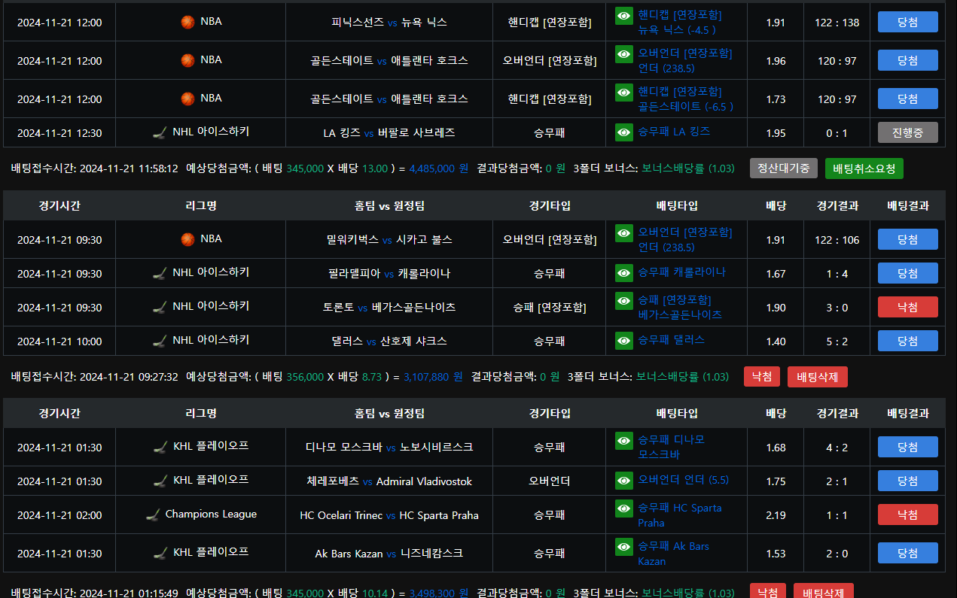Click the 경기시간 column header in second table

tap(59, 205)
